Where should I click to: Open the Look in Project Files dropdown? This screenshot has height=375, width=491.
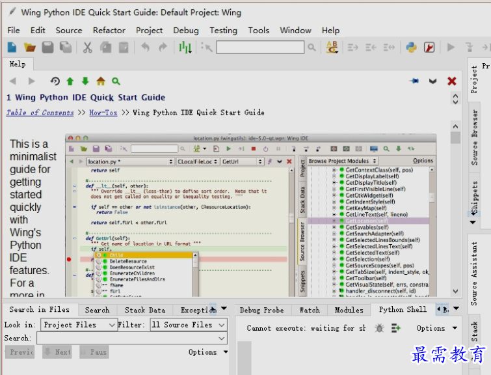pyautogui.click(x=79, y=324)
